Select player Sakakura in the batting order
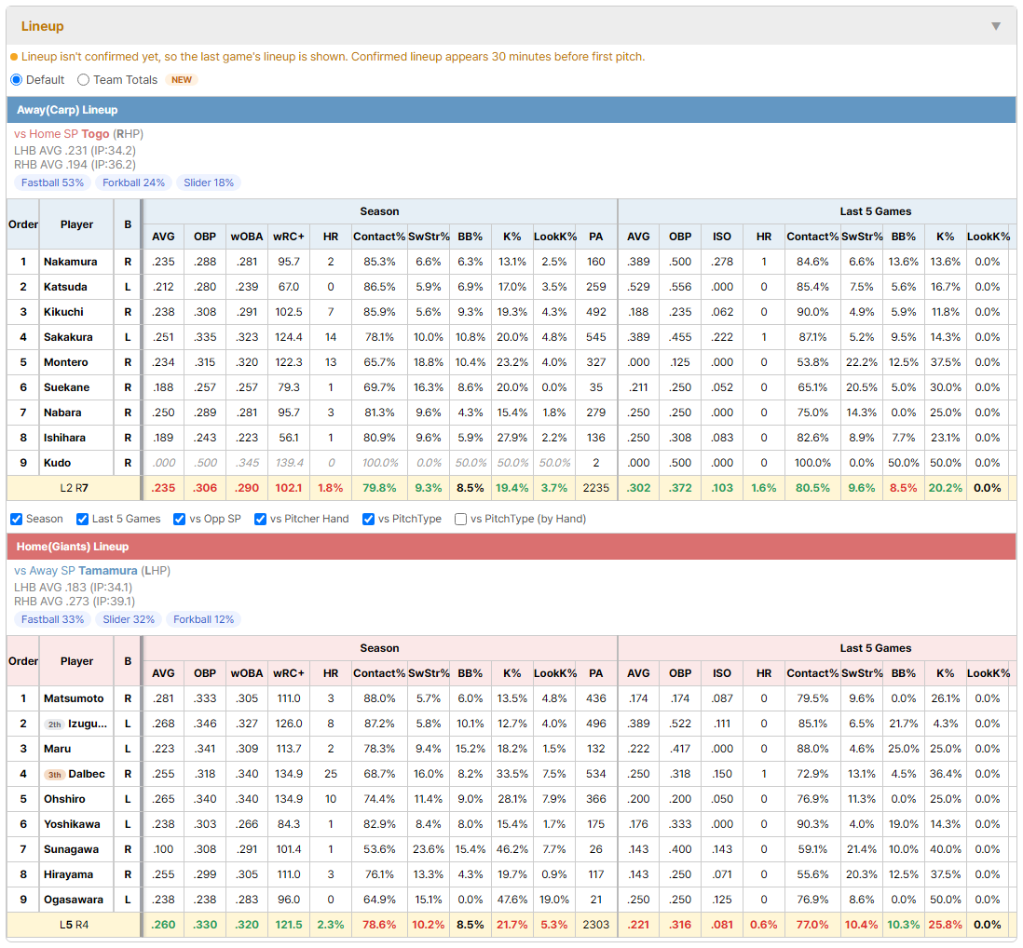1023x948 pixels. [68, 338]
